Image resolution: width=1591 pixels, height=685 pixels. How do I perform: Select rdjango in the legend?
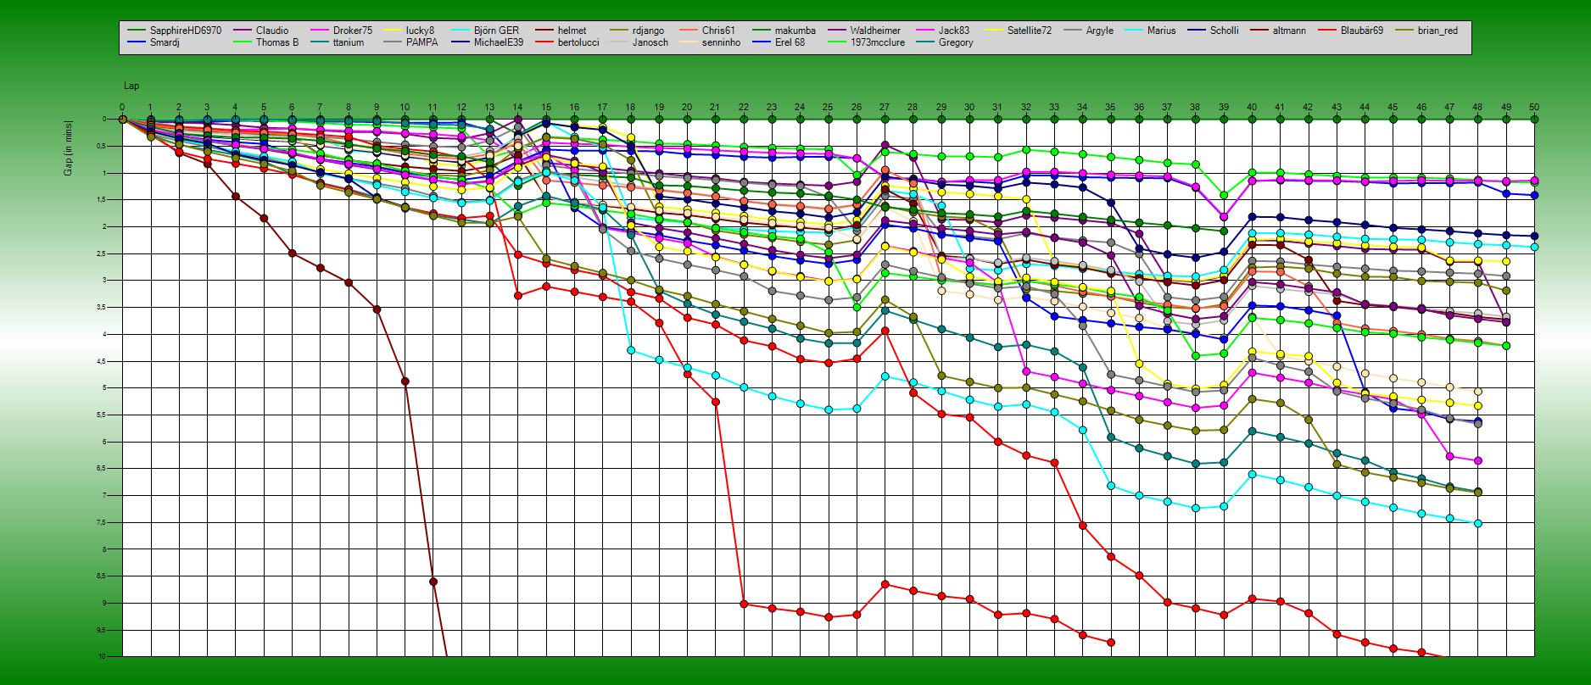649,31
